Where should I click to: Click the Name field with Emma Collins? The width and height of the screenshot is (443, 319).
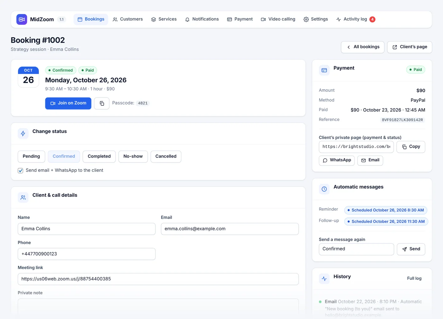87,229
